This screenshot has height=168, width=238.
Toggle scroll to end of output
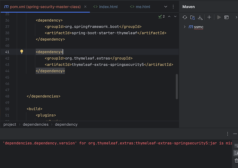click(x=236, y=153)
